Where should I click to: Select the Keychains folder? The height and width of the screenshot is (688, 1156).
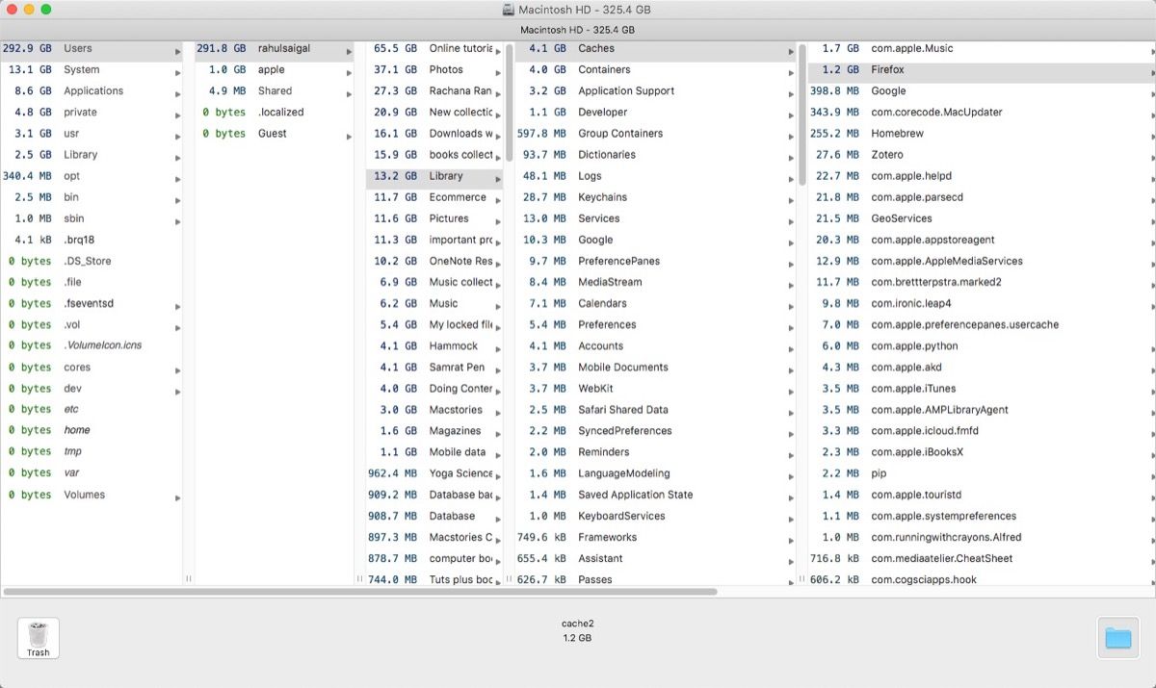click(x=601, y=197)
